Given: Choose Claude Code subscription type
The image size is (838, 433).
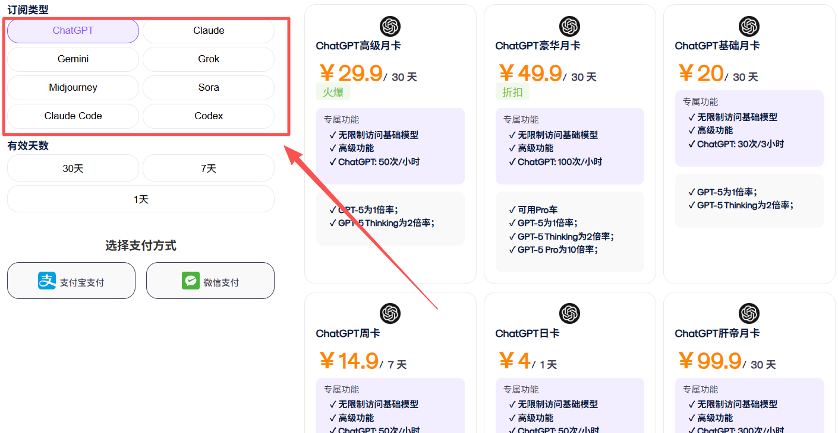Looking at the screenshot, I should (x=73, y=116).
